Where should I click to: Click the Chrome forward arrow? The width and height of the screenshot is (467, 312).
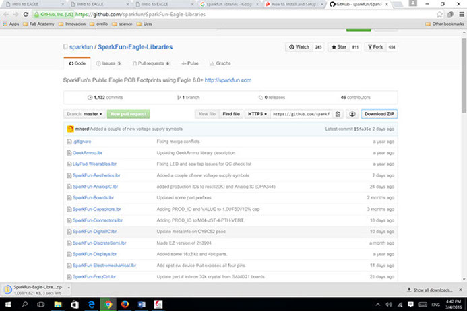coord(15,14)
